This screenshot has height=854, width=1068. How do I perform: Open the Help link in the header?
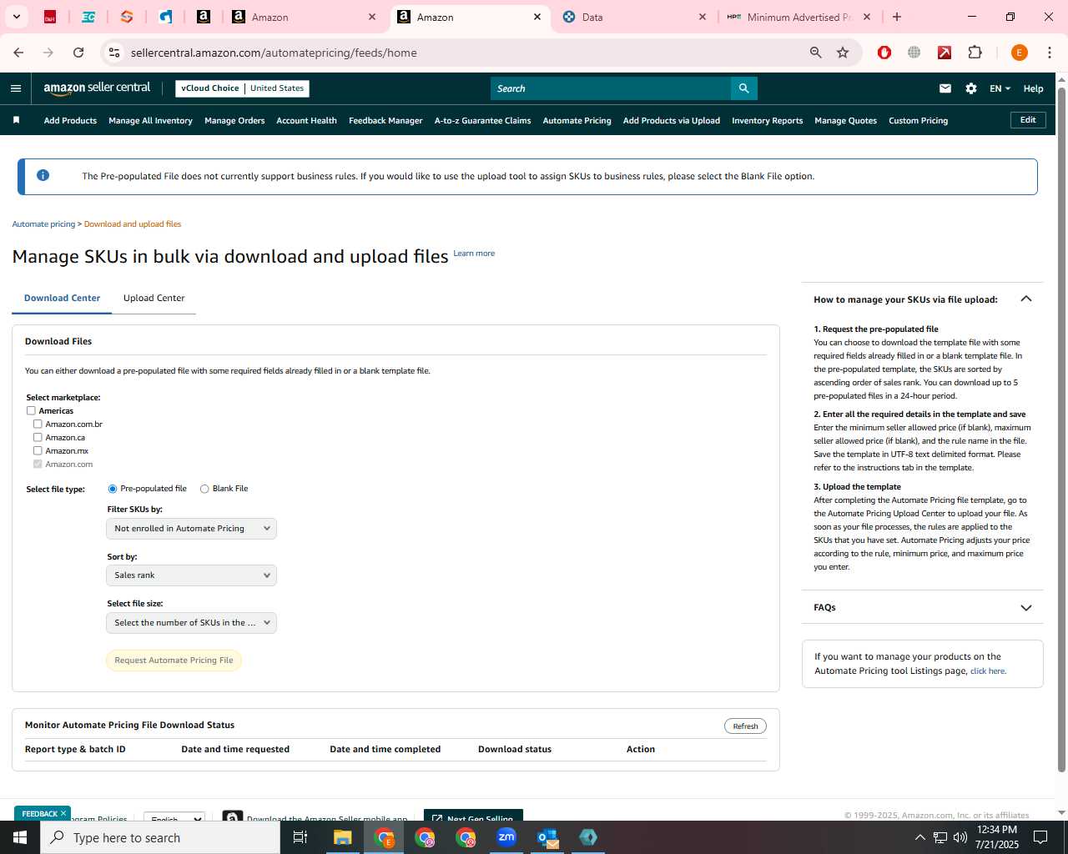click(x=1033, y=88)
